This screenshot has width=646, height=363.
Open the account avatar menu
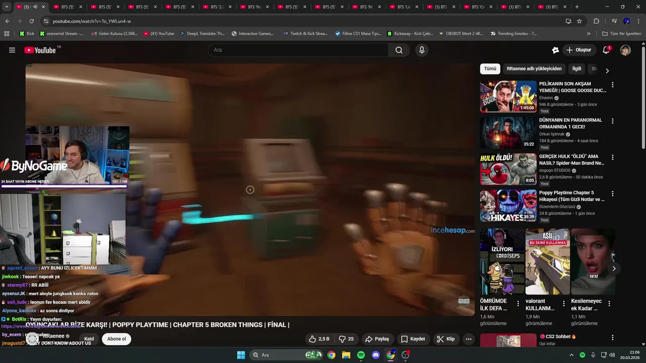pos(625,50)
